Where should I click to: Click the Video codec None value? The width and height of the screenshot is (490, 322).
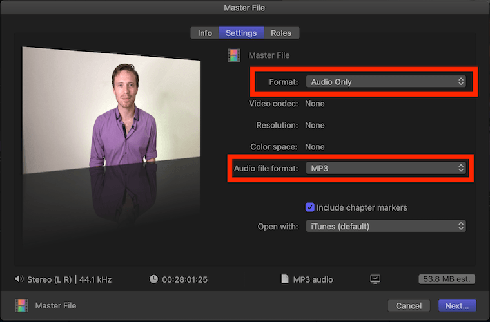pyautogui.click(x=315, y=104)
